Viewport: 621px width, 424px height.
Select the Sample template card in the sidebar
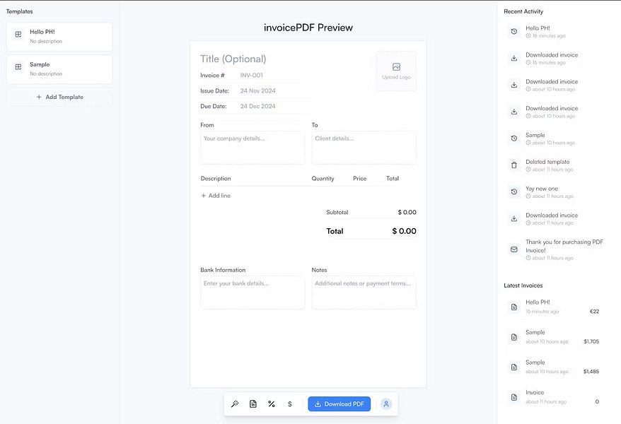click(59, 68)
